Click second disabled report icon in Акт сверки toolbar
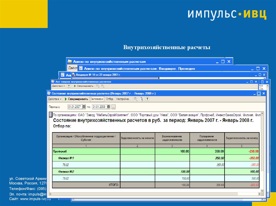Screen dimensions: 276x206 pos(103,86)
